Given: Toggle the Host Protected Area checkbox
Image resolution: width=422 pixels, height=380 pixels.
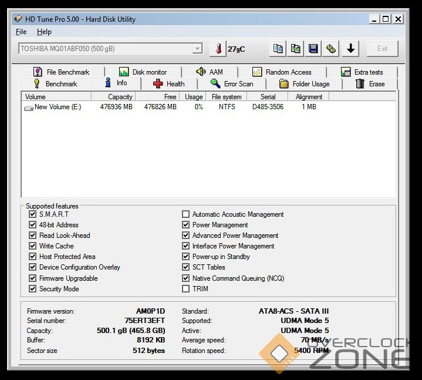Looking at the screenshot, I should 32,256.
